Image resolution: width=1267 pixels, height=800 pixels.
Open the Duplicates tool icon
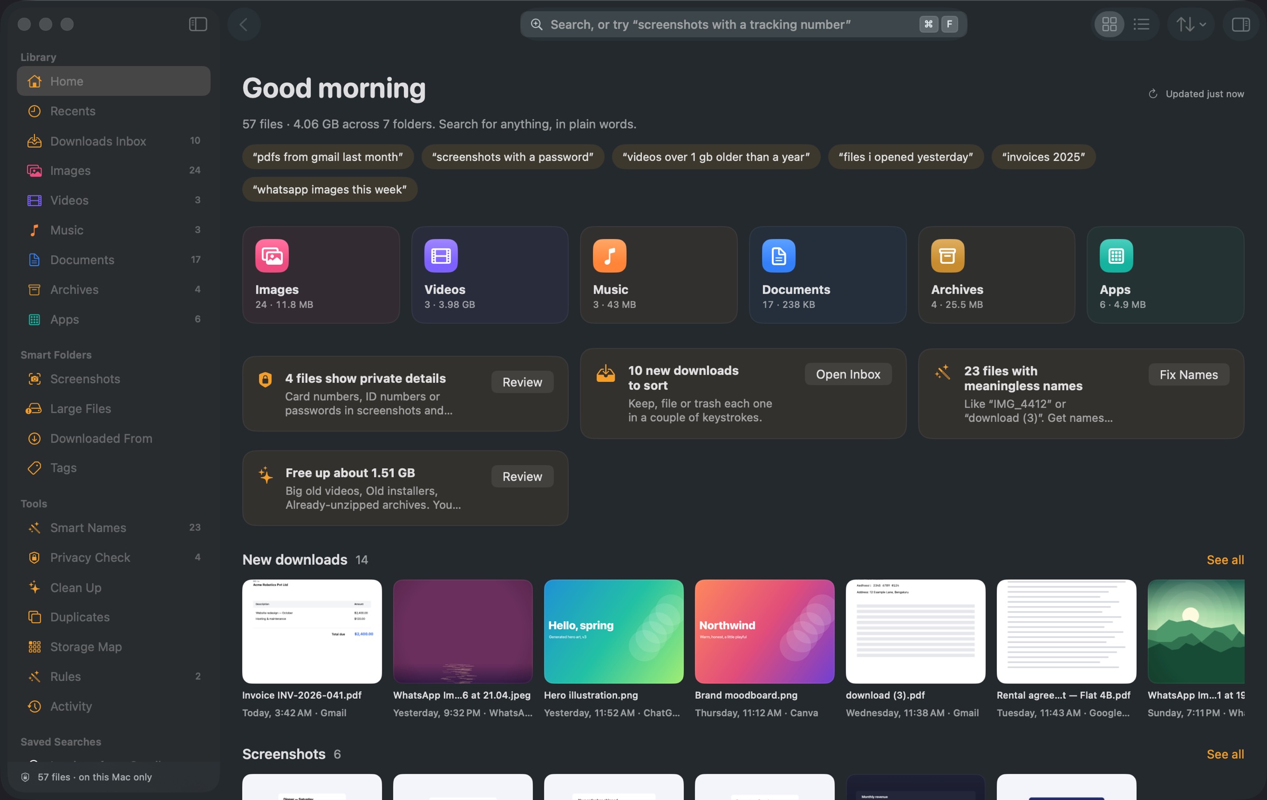(x=34, y=617)
